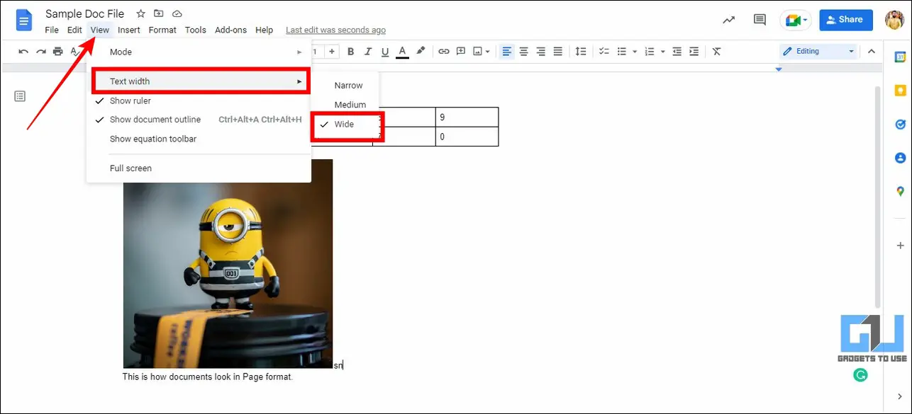
Task: Open the Help menu
Action: click(x=265, y=30)
